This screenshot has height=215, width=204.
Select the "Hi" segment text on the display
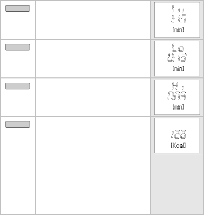(x=178, y=86)
